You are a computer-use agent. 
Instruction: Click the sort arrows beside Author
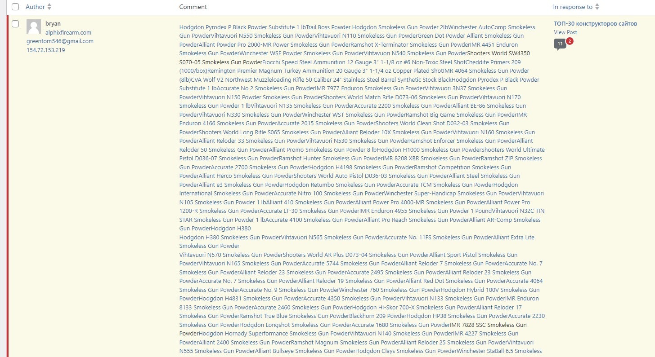49,7
